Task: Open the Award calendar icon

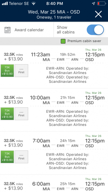Action: tap(7, 30)
